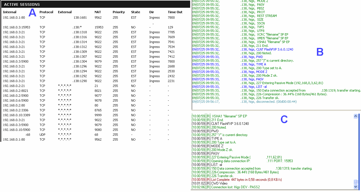
Task: Click the Priority column header
Action: pyautogui.click(x=119, y=12)
